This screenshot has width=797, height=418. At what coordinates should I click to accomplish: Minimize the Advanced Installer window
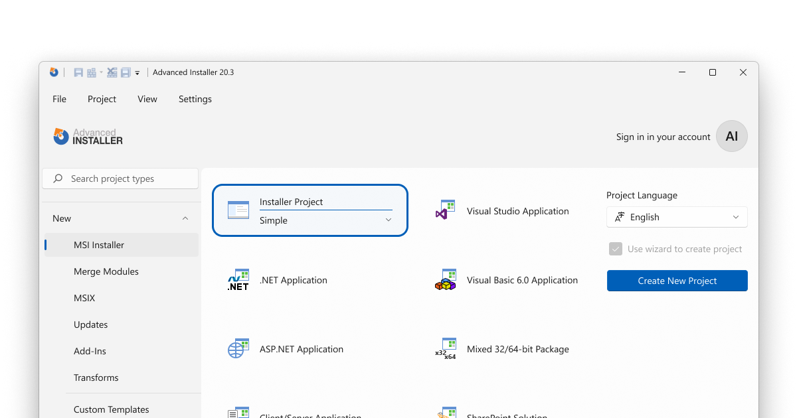coord(682,72)
